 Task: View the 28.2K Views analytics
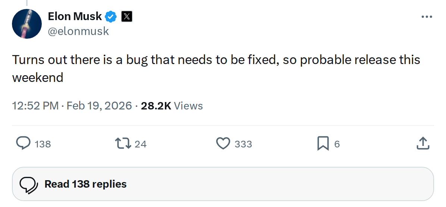click(x=172, y=106)
